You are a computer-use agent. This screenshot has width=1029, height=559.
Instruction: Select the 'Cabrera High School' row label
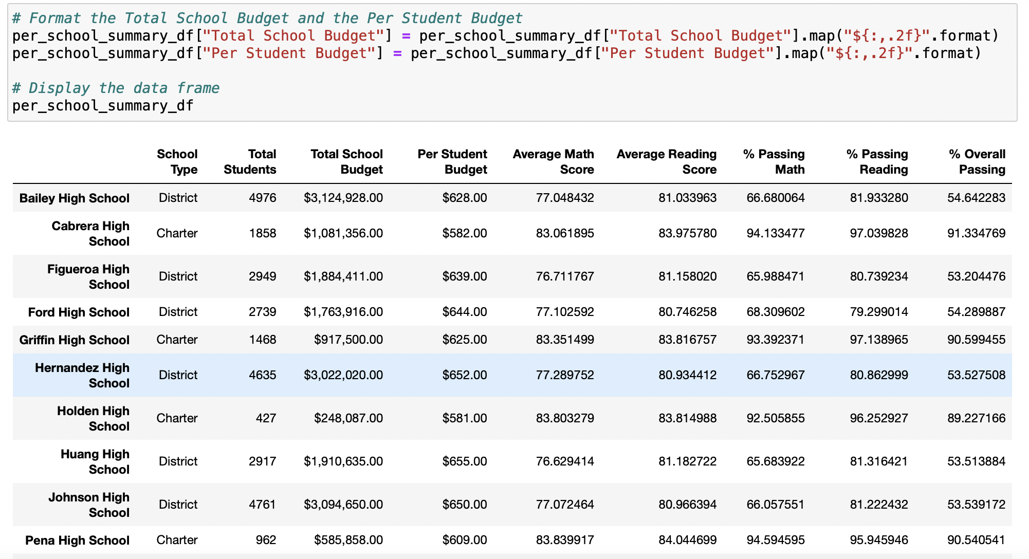pyautogui.click(x=90, y=234)
